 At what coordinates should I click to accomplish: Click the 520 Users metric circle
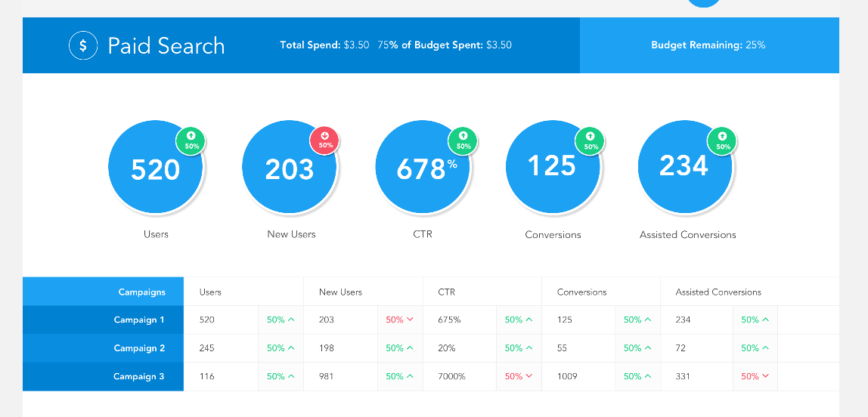155,169
